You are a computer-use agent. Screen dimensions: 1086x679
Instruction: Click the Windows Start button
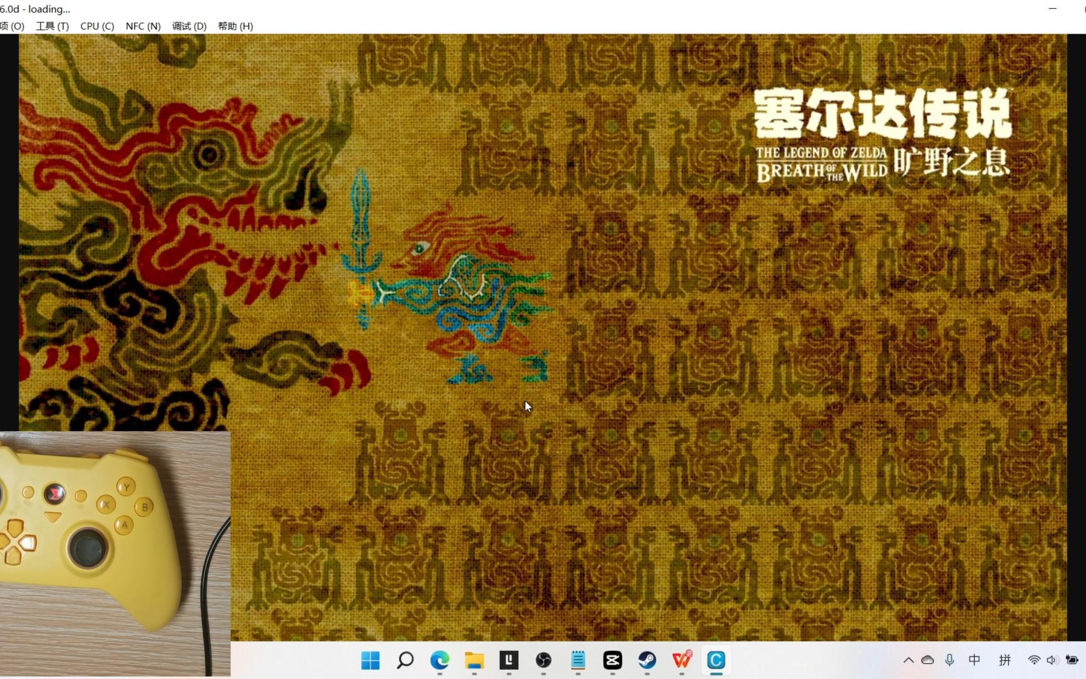370,660
